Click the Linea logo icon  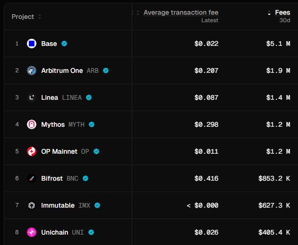pyautogui.click(x=32, y=97)
